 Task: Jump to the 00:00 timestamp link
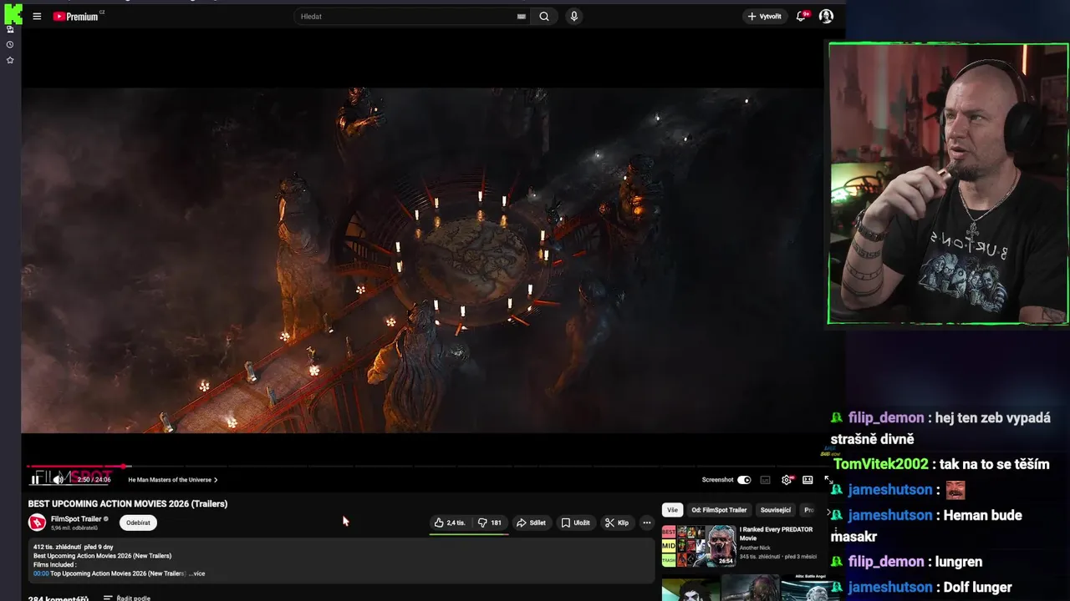[x=41, y=573]
